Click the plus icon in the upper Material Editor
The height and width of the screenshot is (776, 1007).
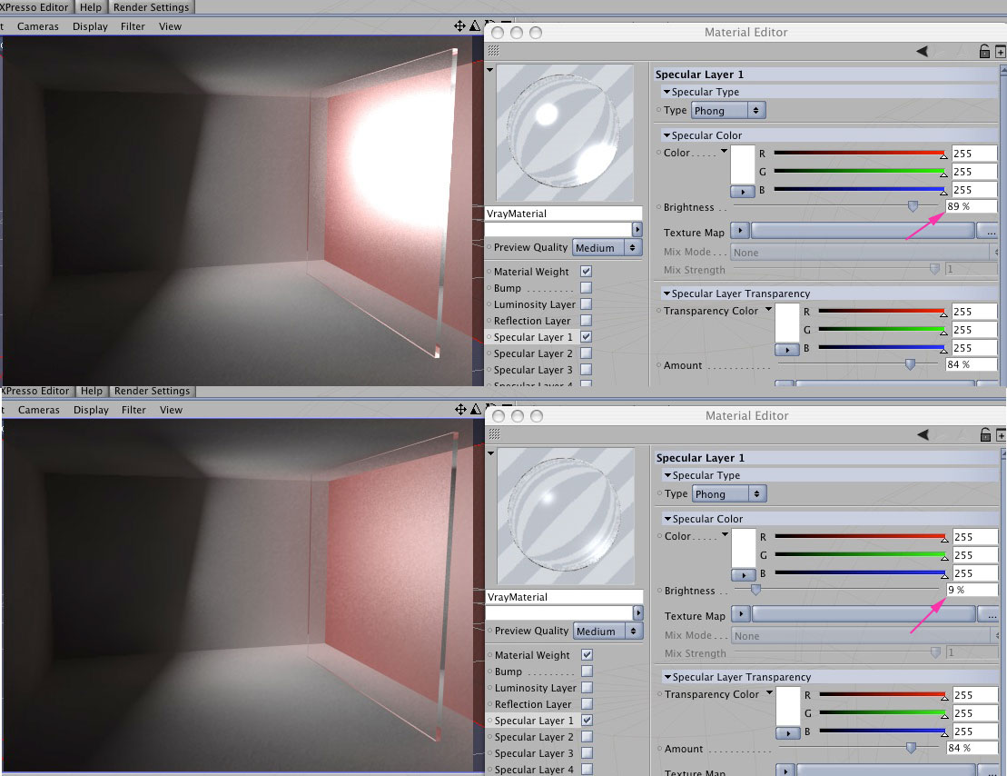click(x=1001, y=52)
